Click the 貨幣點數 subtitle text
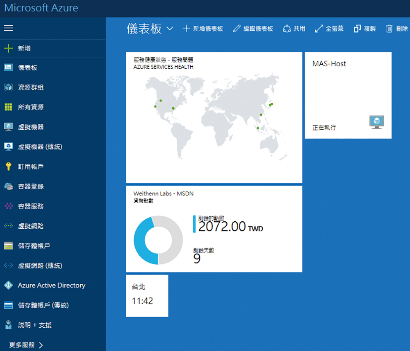410x351 pixels. tap(143, 201)
